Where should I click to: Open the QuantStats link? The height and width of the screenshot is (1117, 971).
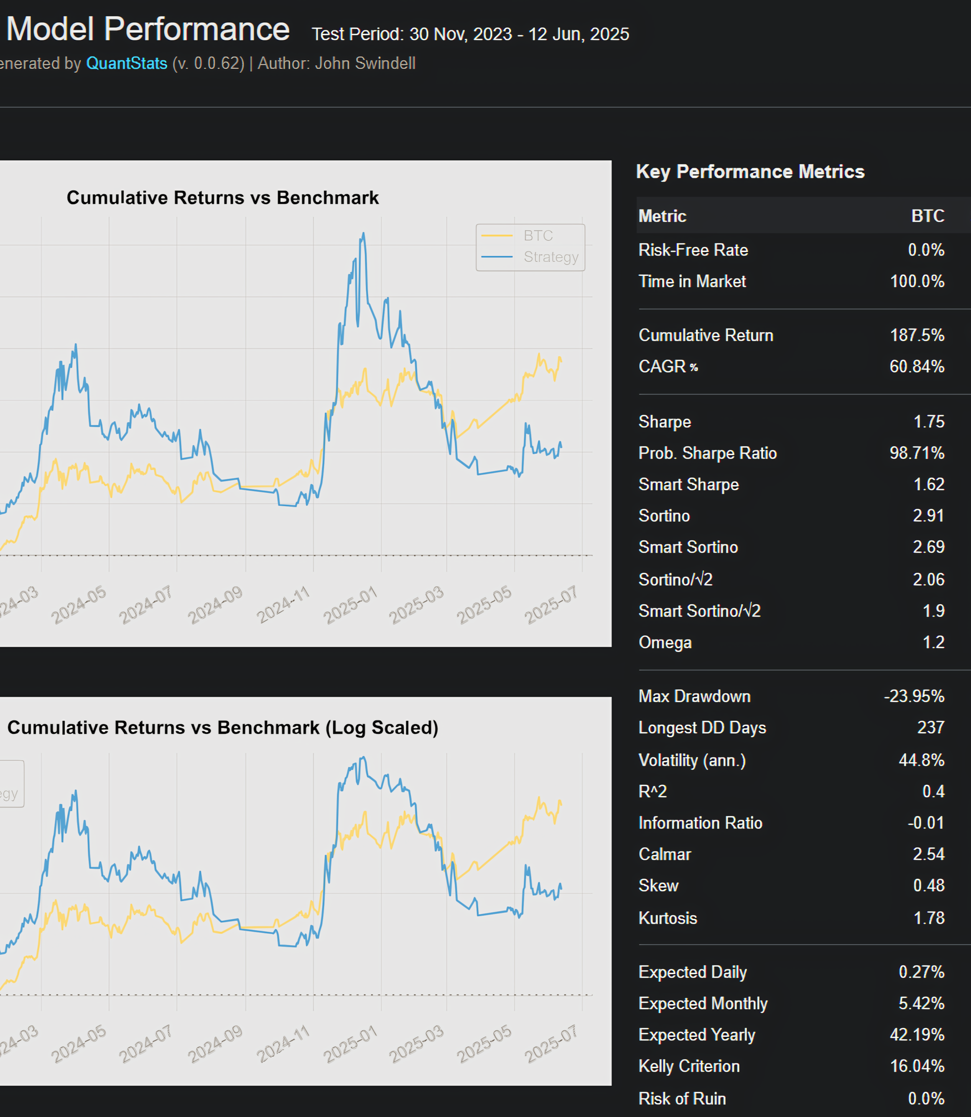[126, 64]
